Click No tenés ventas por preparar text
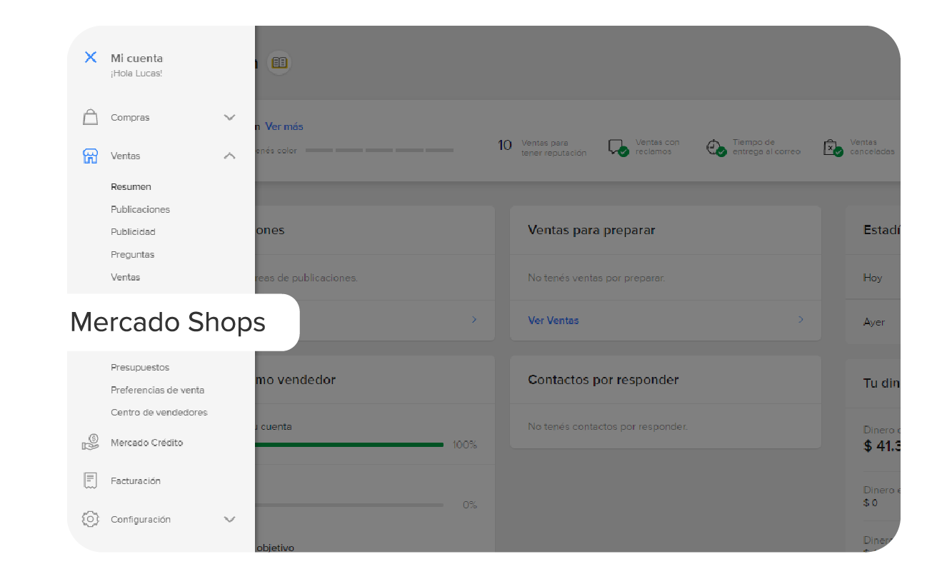Viewport: 942px width, 579px height. 596,278
